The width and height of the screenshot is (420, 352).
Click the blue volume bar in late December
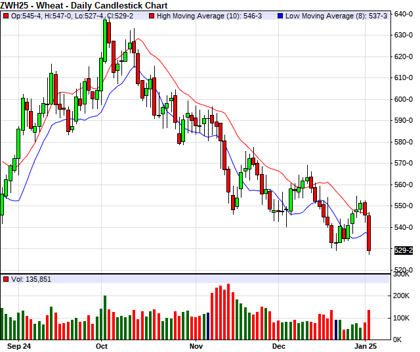point(337,329)
